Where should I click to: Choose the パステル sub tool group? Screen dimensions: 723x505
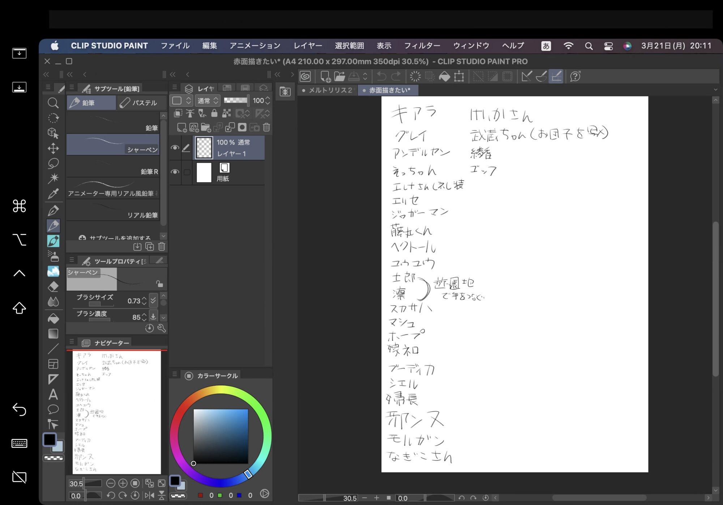click(x=141, y=103)
